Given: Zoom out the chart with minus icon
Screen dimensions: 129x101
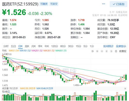Looking at the screenshot, I should (102, 51).
